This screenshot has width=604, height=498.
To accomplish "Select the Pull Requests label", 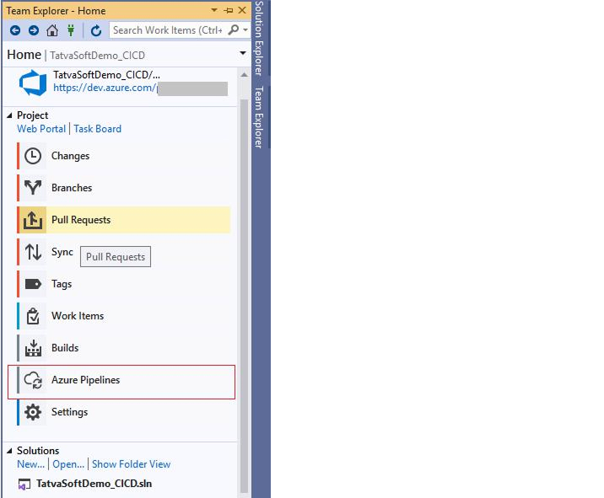I will point(81,220).
